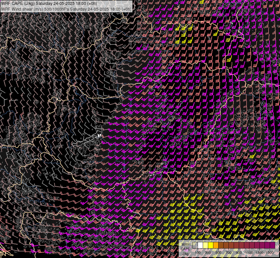Click the '700' legend label
Screen dimensions: 280x258
229,253
